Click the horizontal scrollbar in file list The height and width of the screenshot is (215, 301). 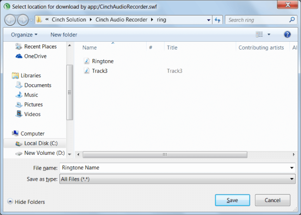click(165, 154)
